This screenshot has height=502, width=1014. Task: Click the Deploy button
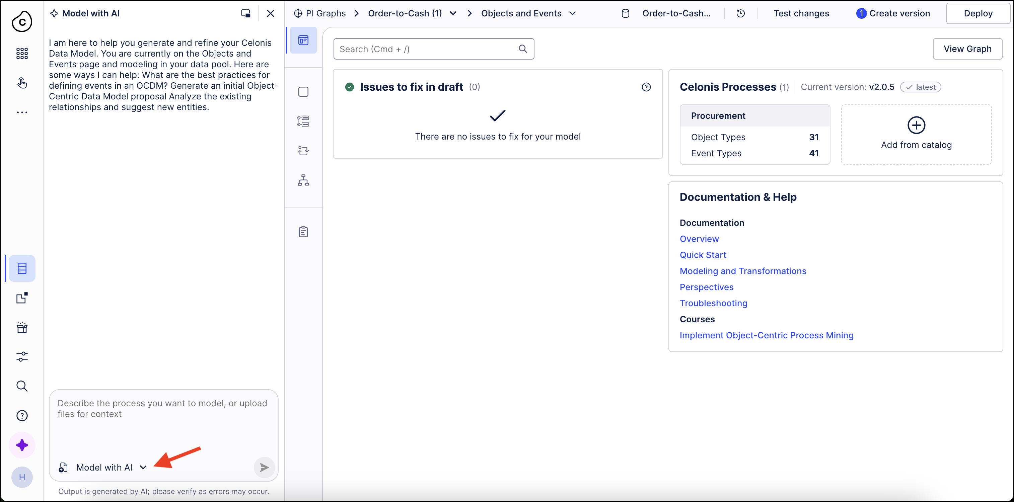[978, 13]
